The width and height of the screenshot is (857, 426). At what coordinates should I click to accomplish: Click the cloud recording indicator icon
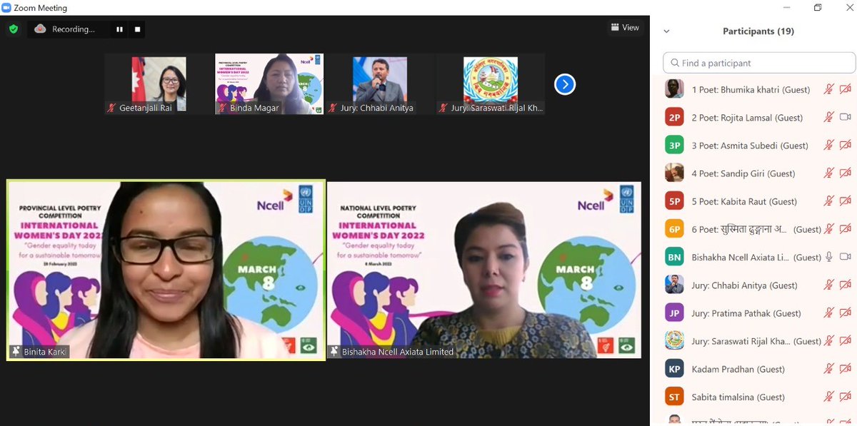click(40, 29)
